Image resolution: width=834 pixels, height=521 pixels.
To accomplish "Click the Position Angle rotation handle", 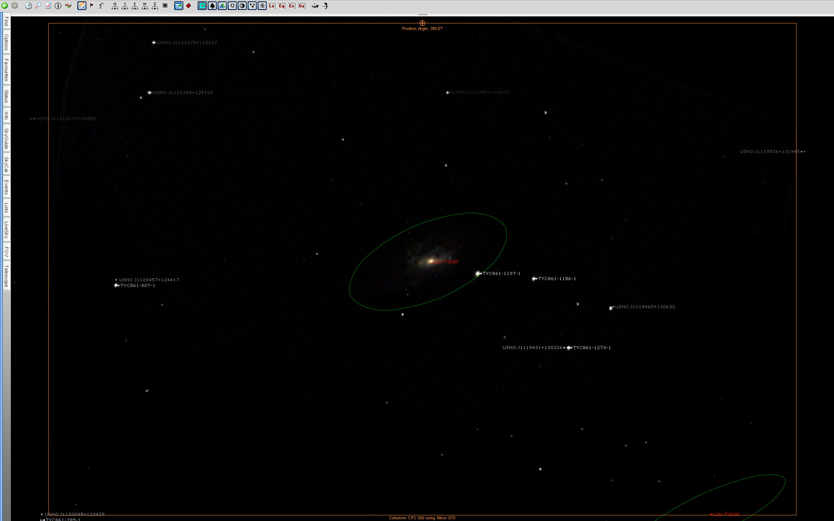I will pos(422,23).
